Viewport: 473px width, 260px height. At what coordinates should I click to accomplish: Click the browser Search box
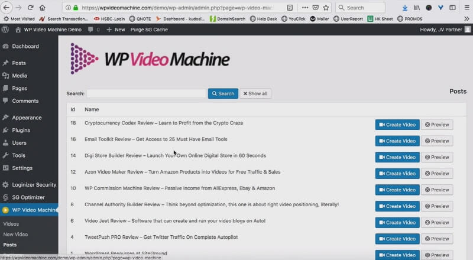tap(360, 8)
